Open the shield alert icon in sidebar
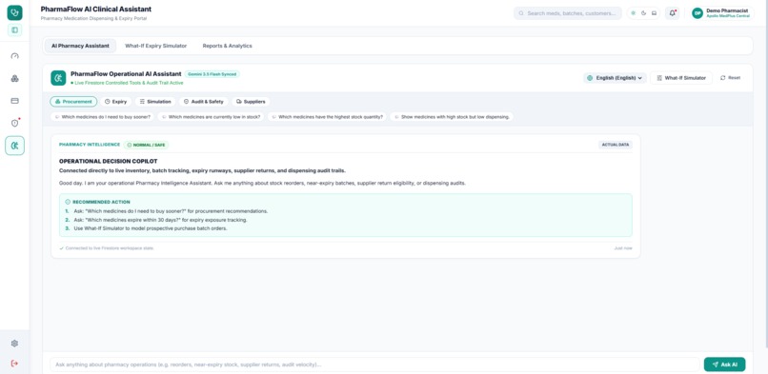The width and height of the screenshot is (768, 374). point(14,123)
